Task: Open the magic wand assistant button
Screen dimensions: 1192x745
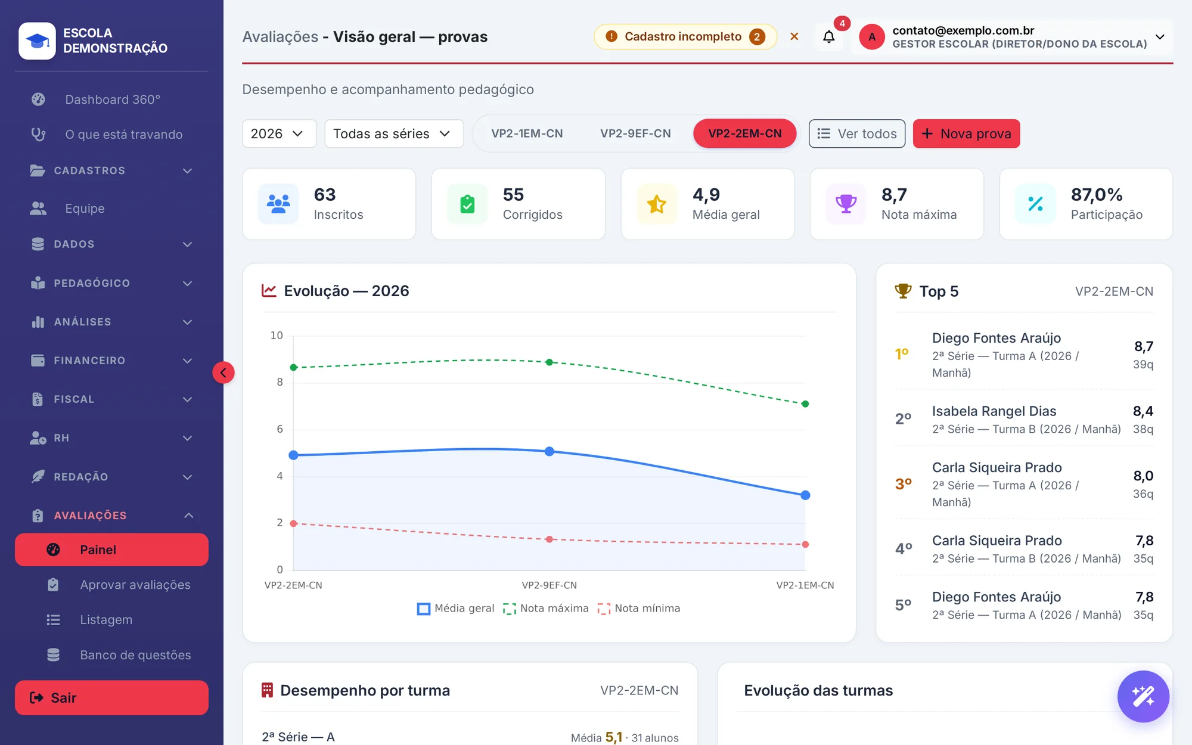Action: click(x=1143, y=696)
